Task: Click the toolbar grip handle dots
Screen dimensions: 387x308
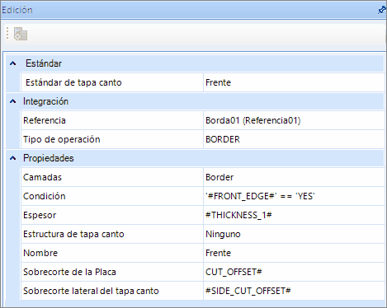Action: pyautogui.click(x=7, y=33)
